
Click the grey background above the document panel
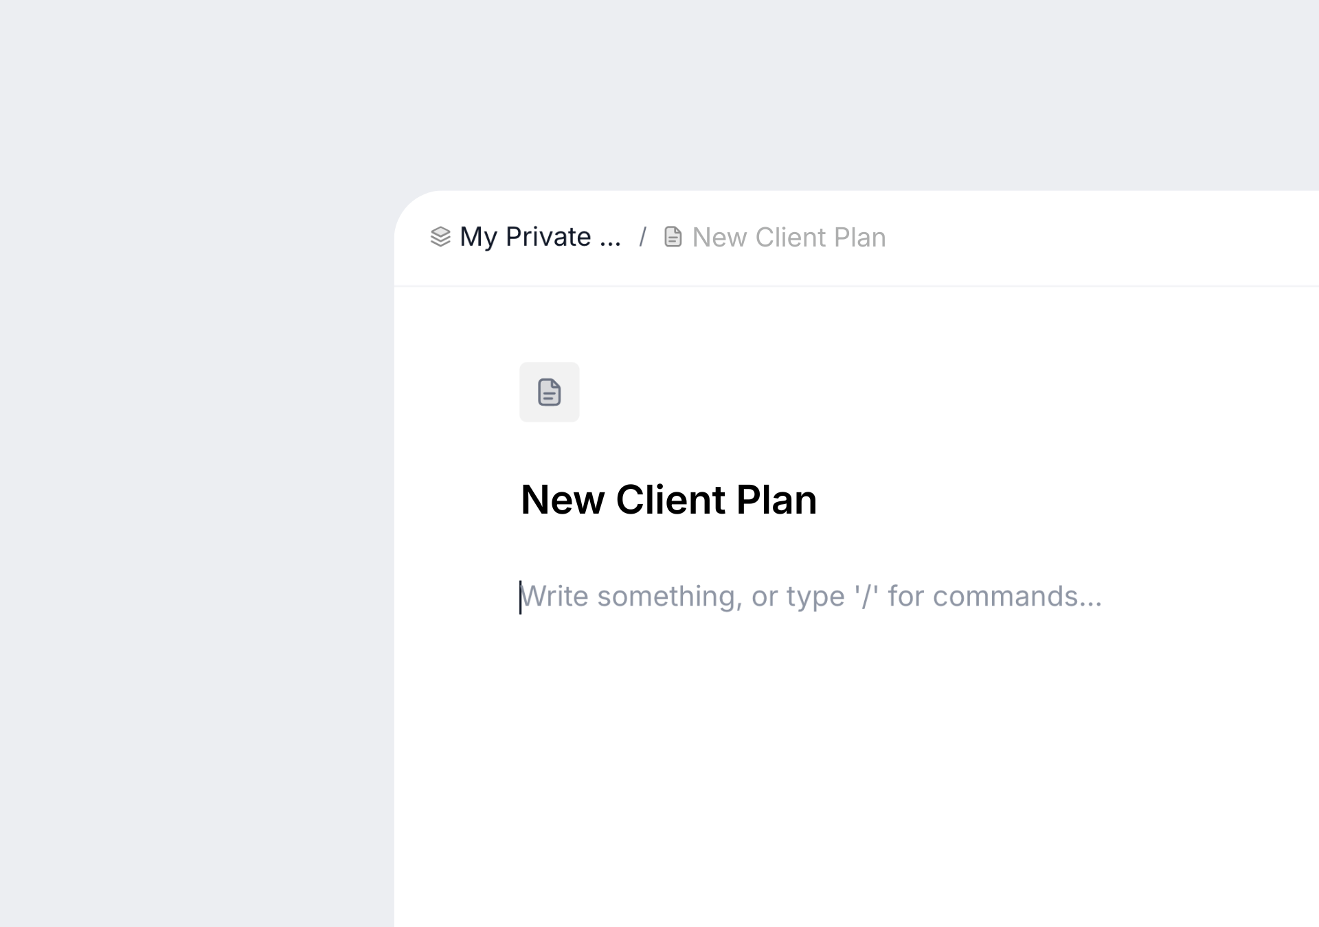[x=824, y=96]
